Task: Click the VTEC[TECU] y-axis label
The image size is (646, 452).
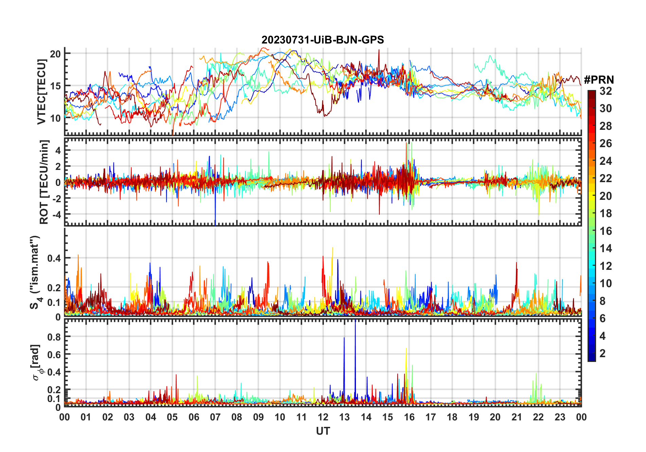Action: (41, 92)
